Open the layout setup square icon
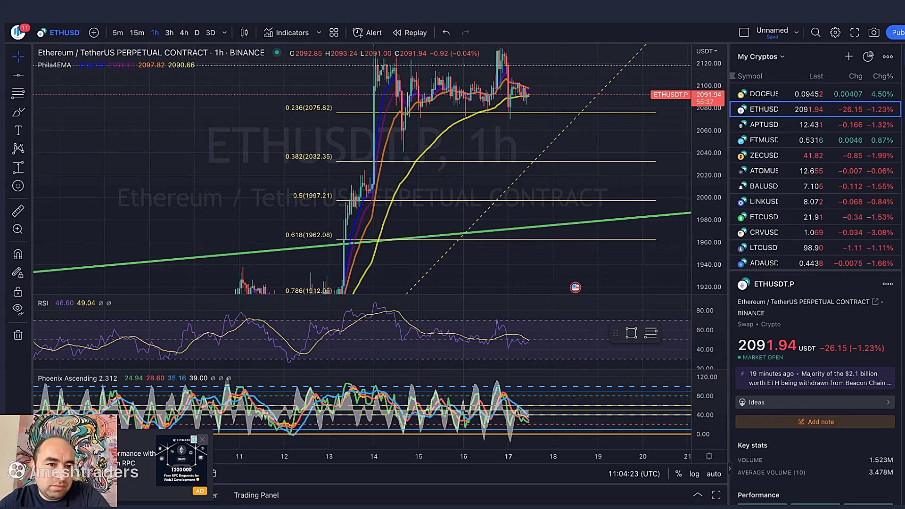Screen dimensions: 905x509 pos(744,33)
